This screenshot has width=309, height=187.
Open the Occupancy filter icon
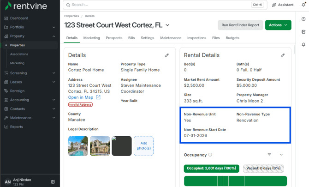[x=269, y=155]
